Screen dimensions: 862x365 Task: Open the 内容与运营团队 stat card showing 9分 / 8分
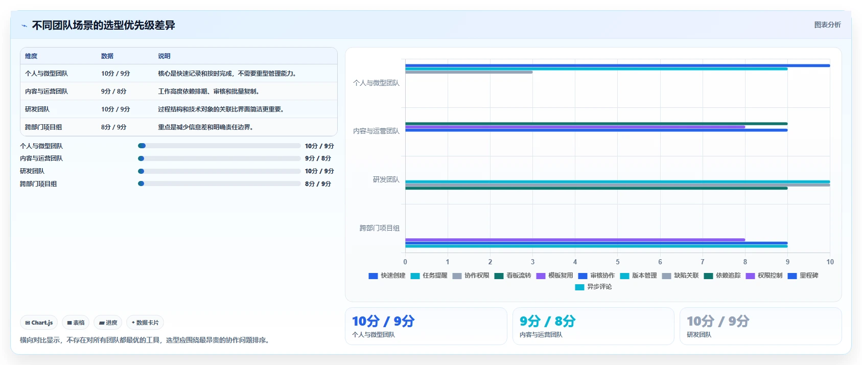click(x=593, y=326)
